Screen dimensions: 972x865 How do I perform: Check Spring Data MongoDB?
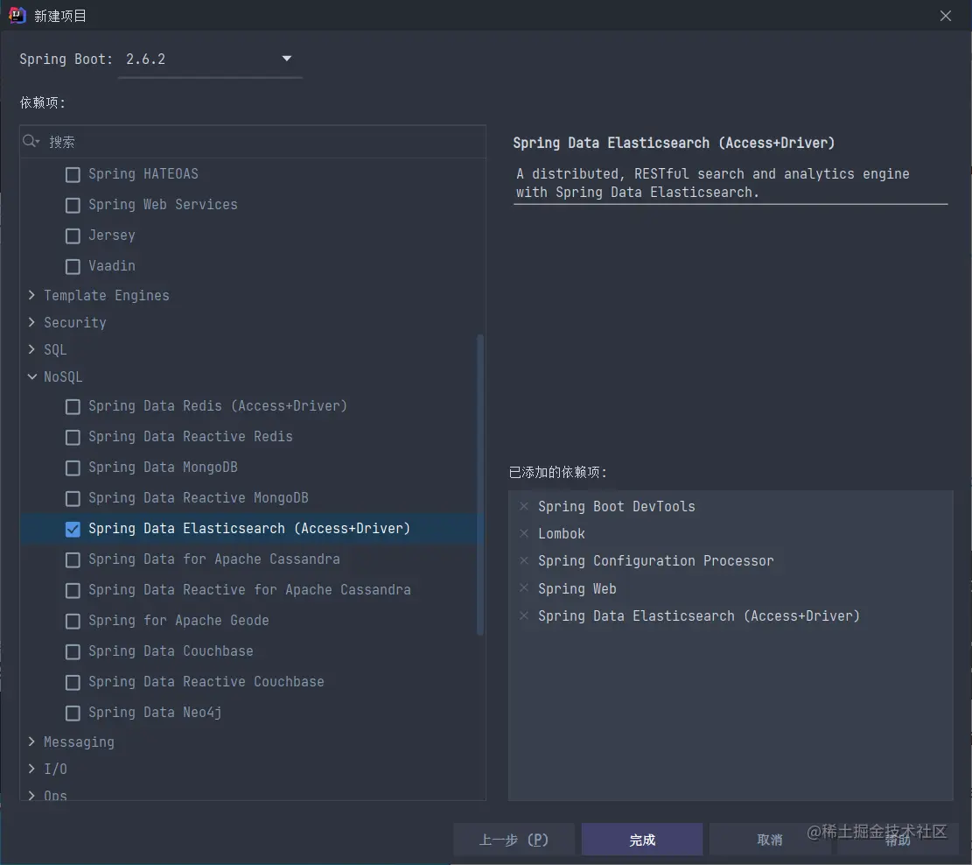(x=73, y=468)
